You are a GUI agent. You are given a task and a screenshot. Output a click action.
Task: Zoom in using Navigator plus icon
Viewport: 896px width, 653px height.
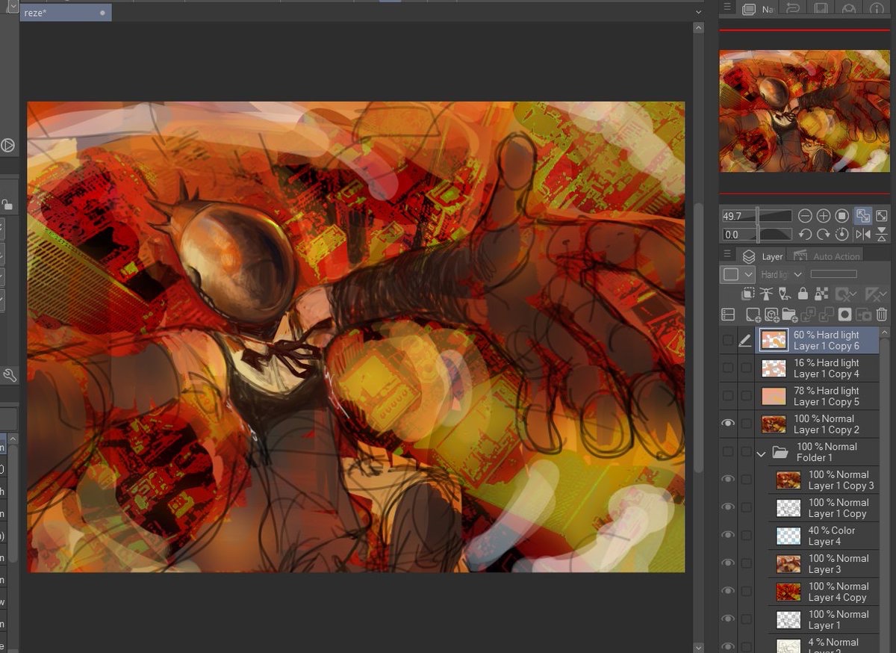(824, 216)
